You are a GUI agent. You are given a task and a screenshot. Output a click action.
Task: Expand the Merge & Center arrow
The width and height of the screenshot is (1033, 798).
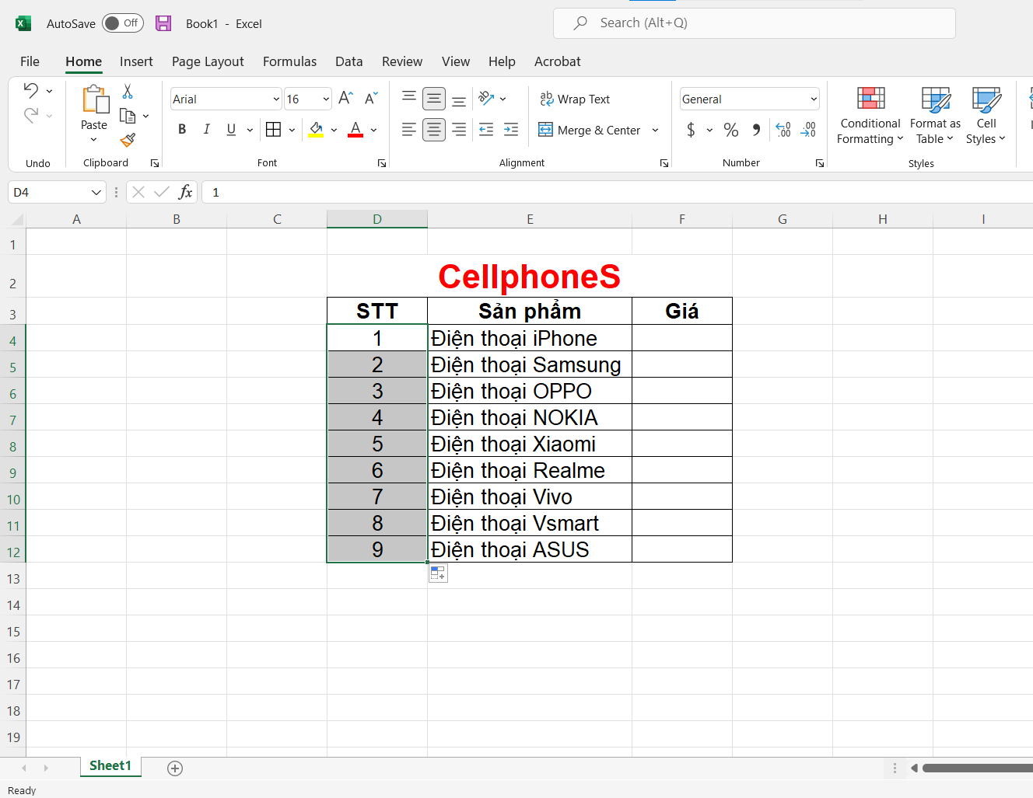(x=655, y=131)
